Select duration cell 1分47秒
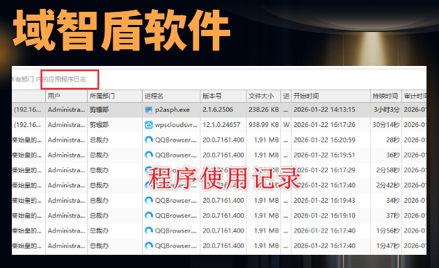 click(388, 246)
